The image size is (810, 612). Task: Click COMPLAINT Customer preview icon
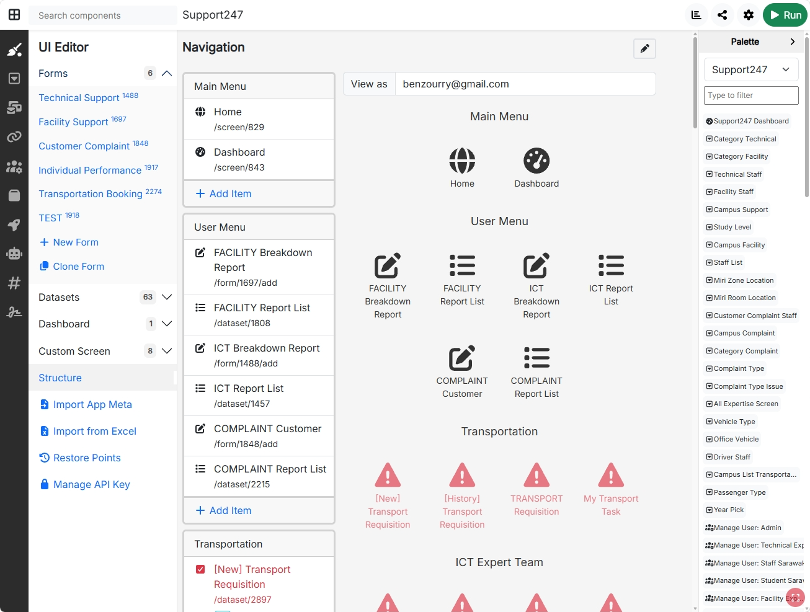click(x=462, y=358)
